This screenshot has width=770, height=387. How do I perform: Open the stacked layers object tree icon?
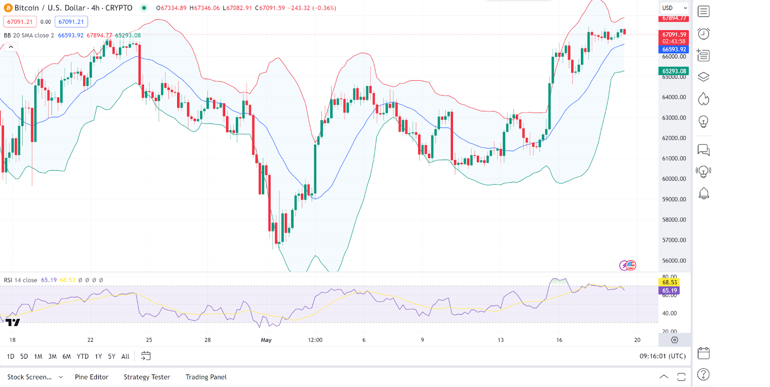(x=704, y=77)
